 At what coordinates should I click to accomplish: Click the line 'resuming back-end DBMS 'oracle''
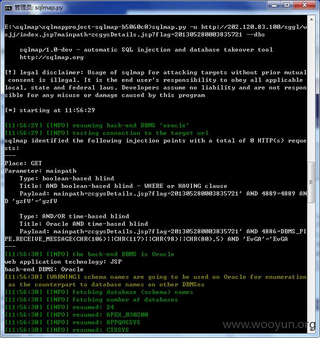tap(96, 125)
